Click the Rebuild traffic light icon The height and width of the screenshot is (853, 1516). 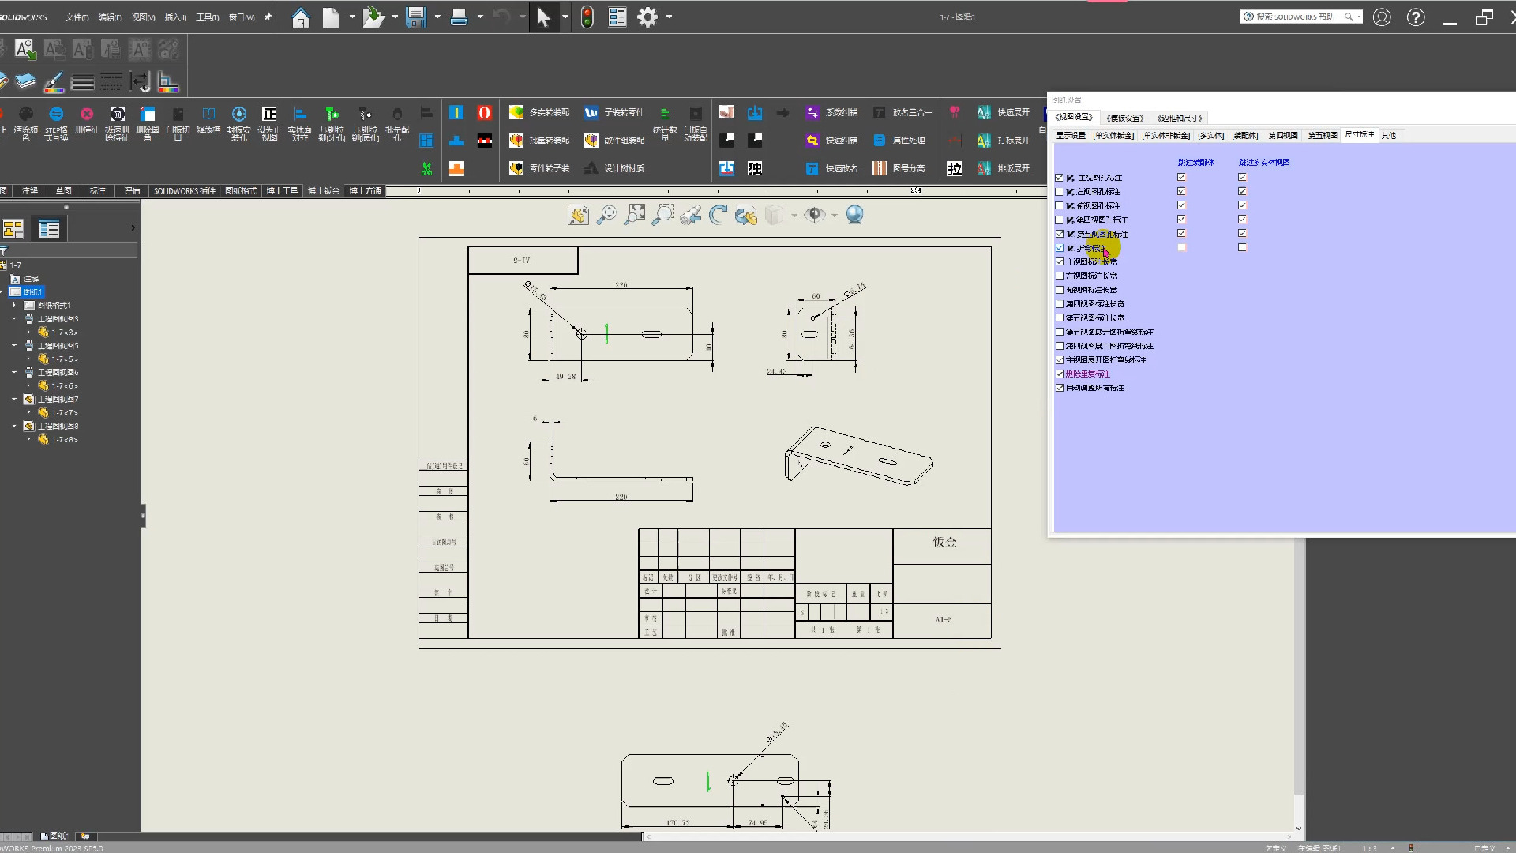point(587,17)
